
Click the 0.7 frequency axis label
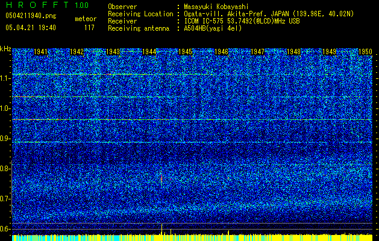pyautogui.click(x=4, y=199)
